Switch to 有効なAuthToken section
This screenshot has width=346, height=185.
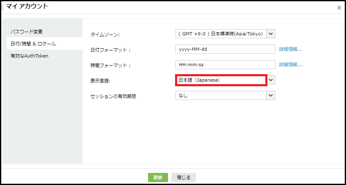[x=30, y=56]
